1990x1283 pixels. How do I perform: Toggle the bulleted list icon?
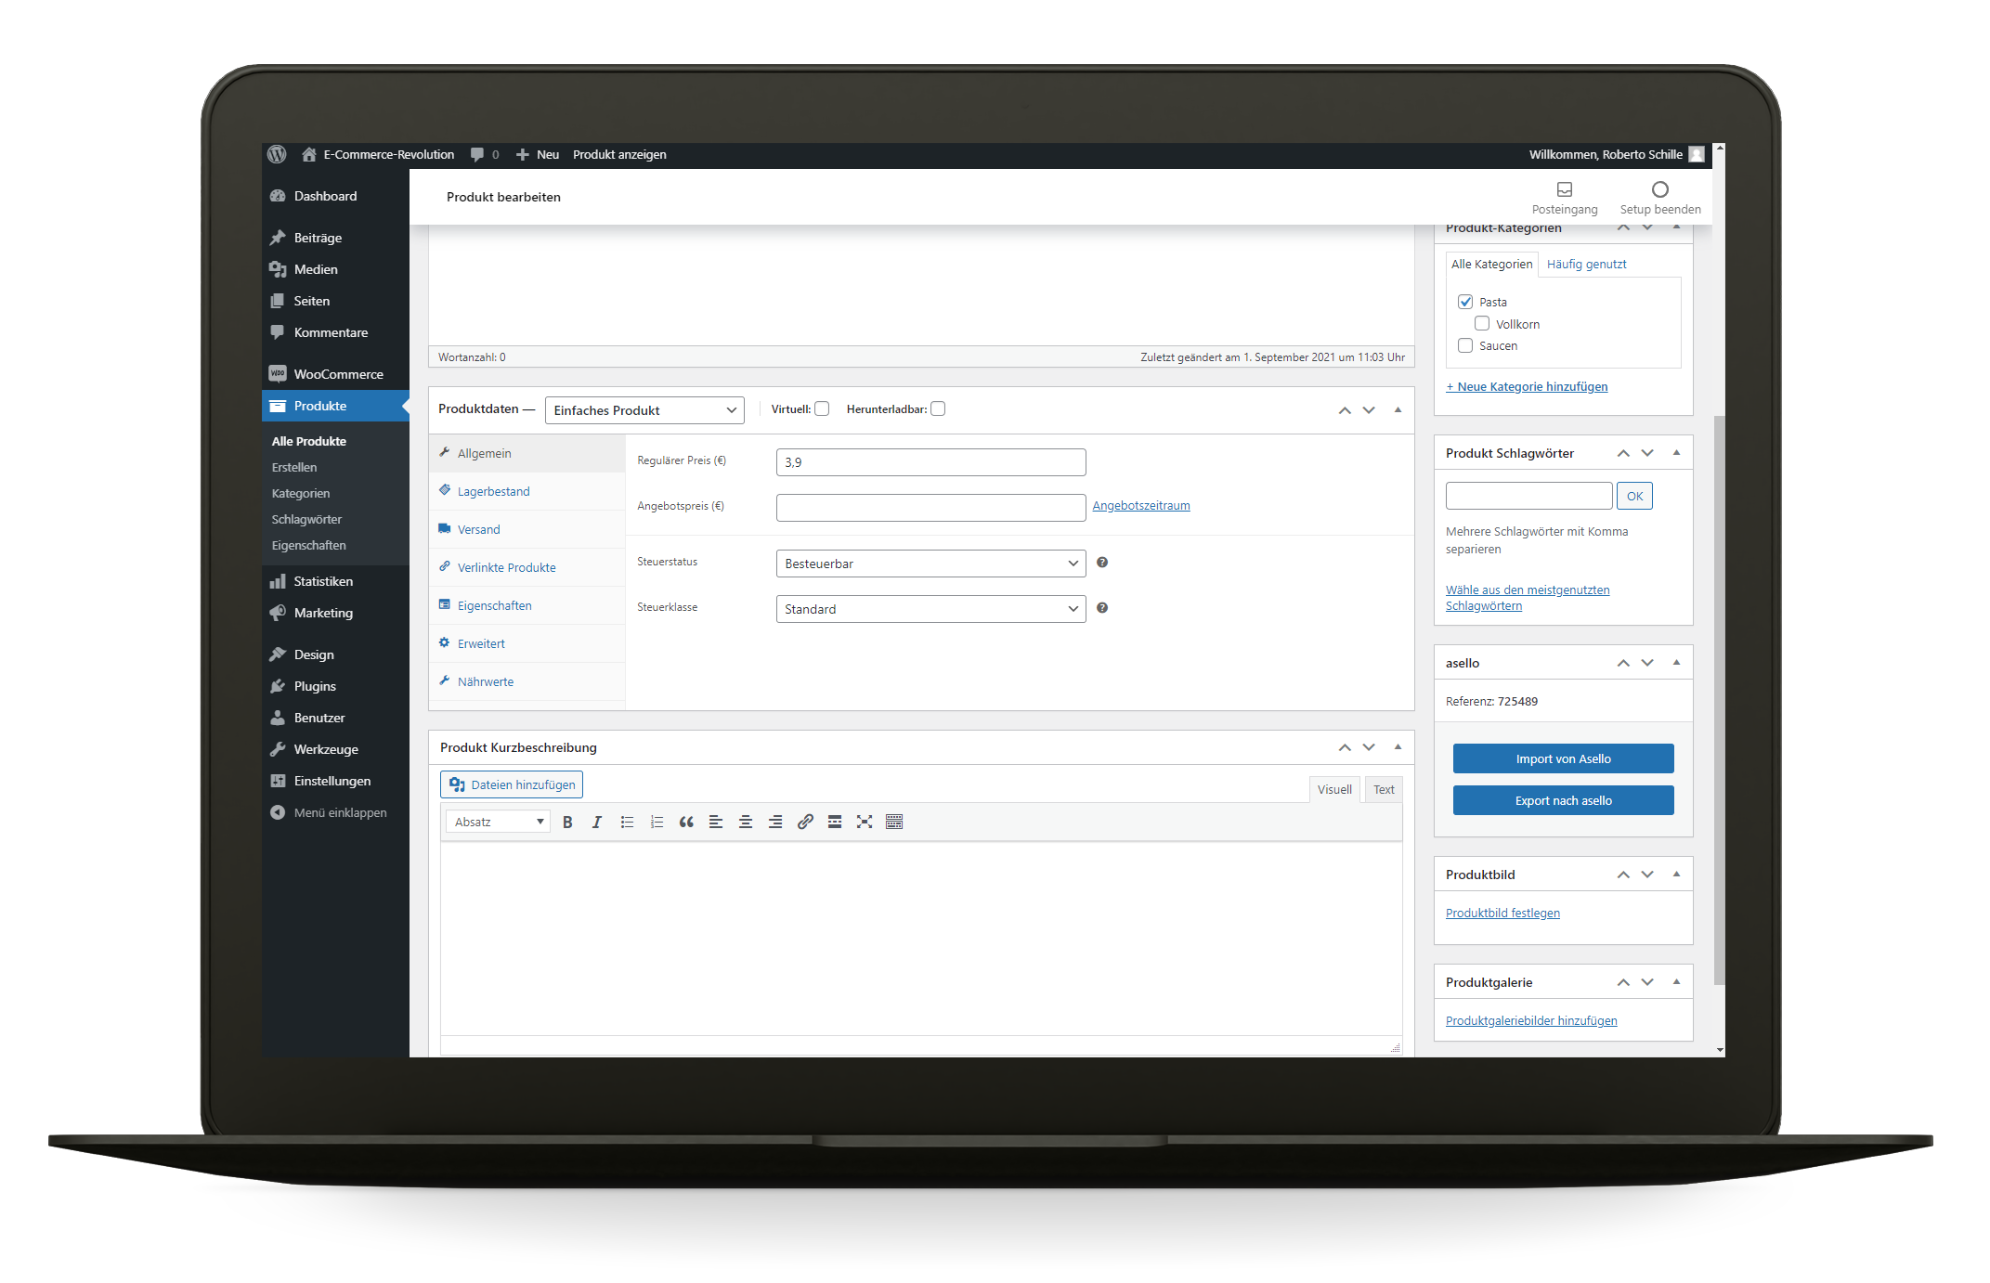(x=627, y=822)
